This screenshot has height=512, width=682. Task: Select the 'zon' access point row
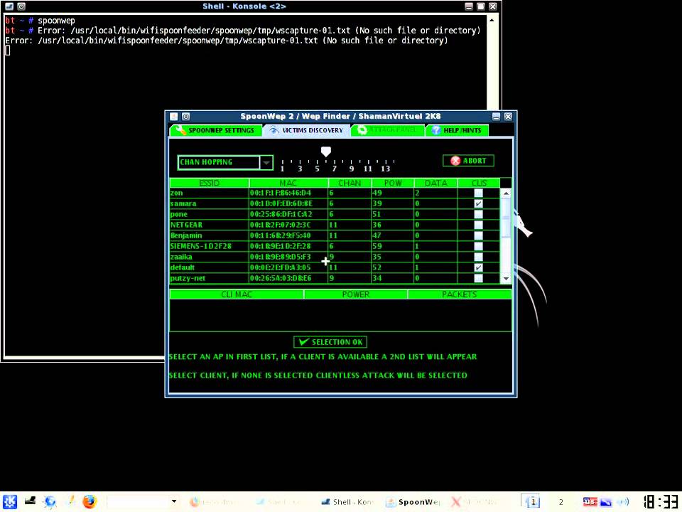(x=335, y=193)
